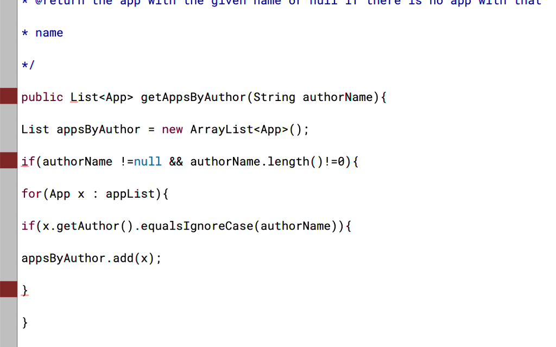Click error marker beside underlined closing brace

pyautogui.click(x=9, y=289)
